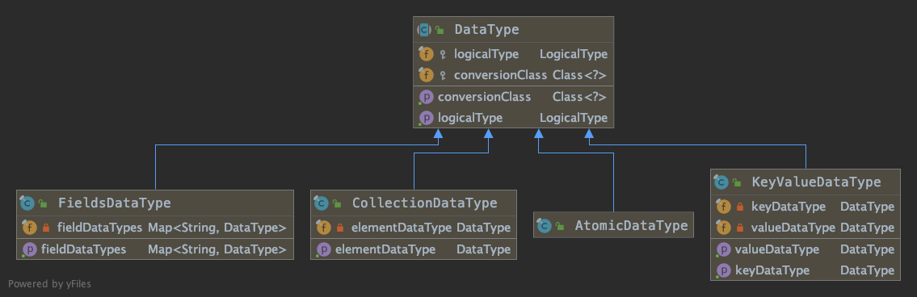Select the DataType type of keyDataType field
917x297 pixels.
(867, 207)
